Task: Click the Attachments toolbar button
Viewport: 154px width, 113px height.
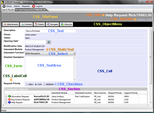Action: (11, 24)
